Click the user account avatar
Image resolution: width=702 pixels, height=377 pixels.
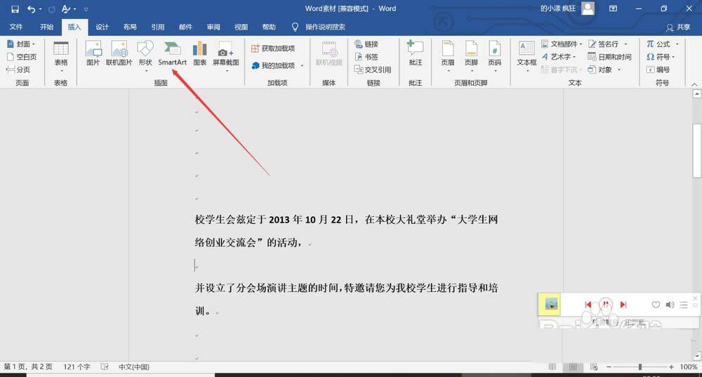coord(588,8)
